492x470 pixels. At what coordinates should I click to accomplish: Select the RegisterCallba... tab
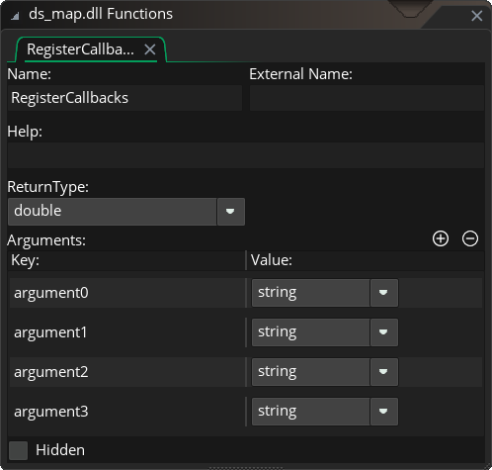click(x=81, y=49)
